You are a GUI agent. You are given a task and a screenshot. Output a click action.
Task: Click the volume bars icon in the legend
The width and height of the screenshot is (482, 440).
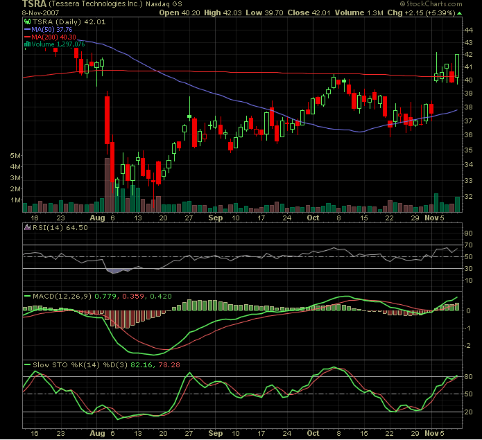27,44
